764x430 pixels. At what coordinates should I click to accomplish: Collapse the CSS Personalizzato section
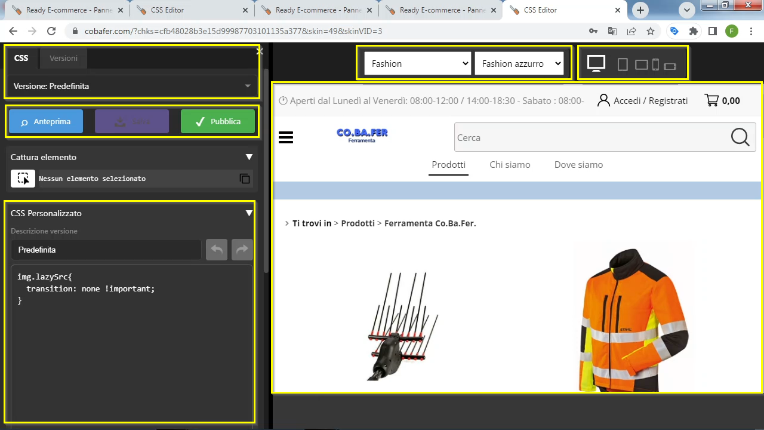coord(249,213)
